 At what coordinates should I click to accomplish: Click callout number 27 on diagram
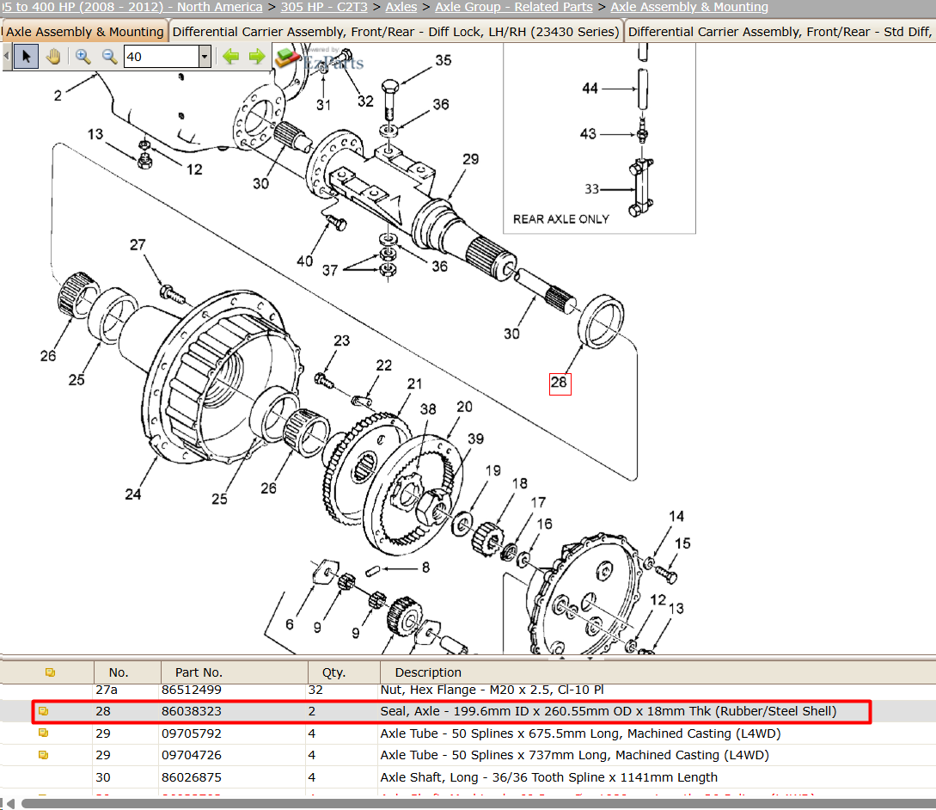138,245
